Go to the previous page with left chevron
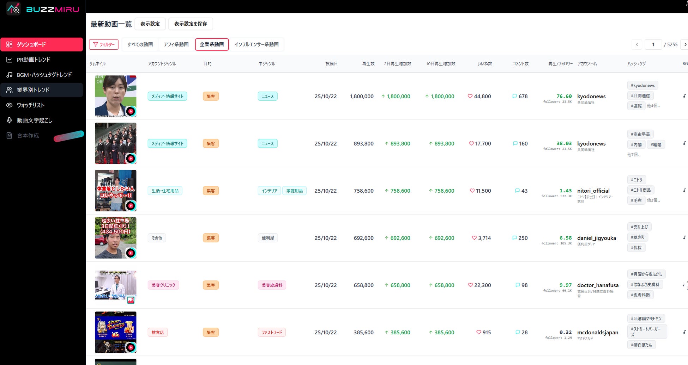This screenshot has width=688, height=365. click(637, 44)
